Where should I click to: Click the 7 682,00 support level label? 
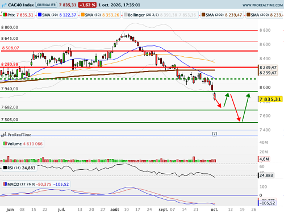(10, 107)
